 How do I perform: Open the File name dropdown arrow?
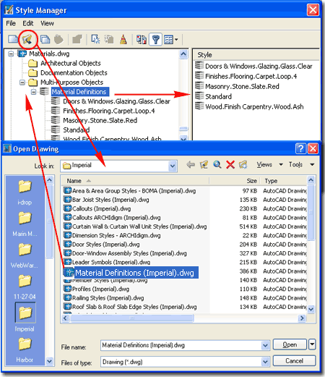coord(265,345)
